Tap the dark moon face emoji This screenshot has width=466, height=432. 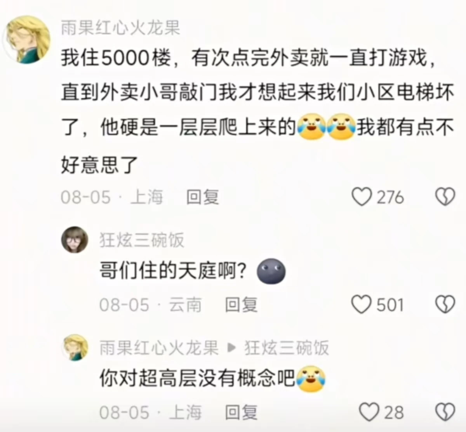coord(271,271)
